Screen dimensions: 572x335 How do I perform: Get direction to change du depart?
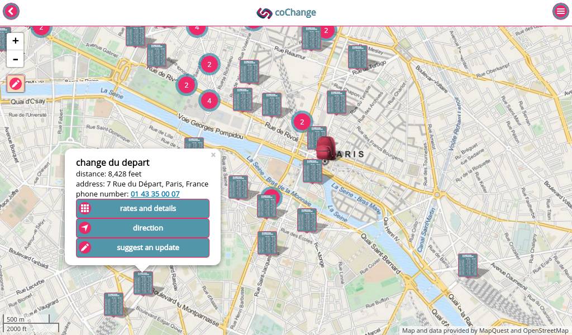(x=142, y=228)
